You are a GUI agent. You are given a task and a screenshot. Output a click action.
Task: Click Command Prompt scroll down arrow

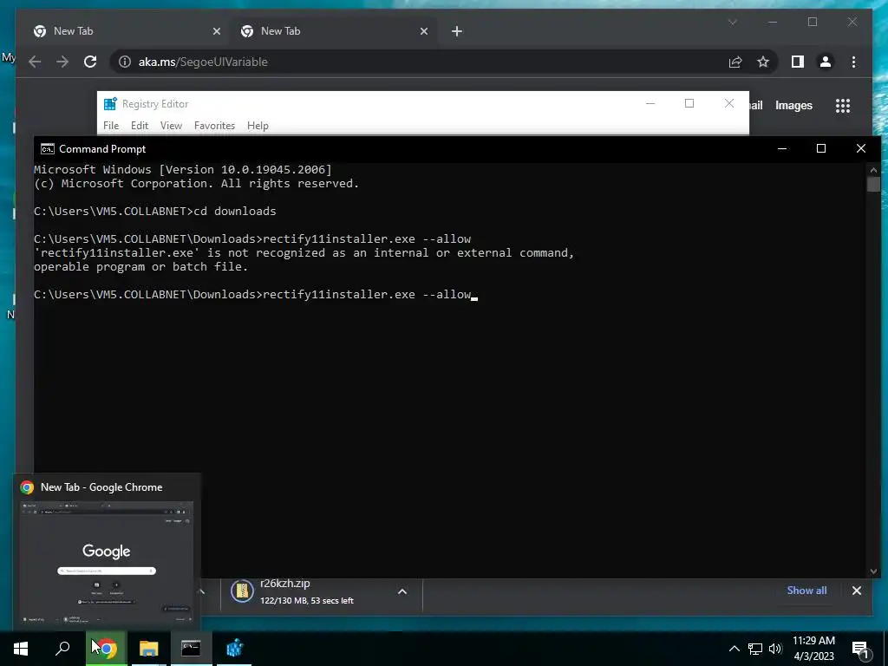coord(873,571)
